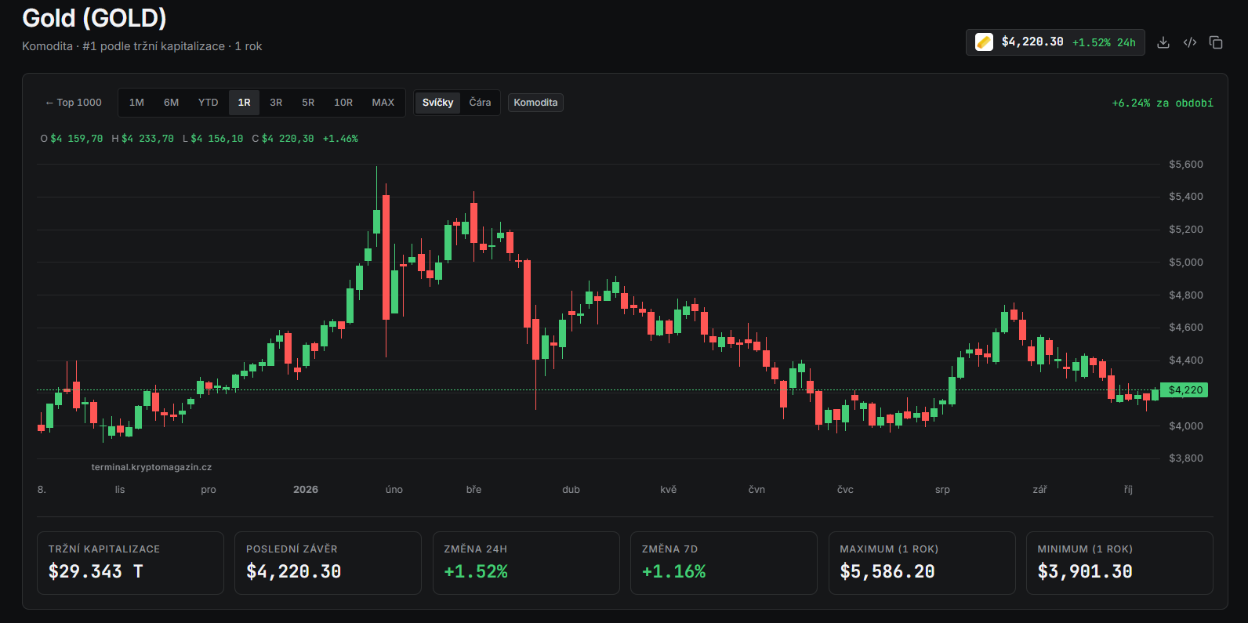
Task: Click the $5,000 price axis label
Action: coord(1186,263)
